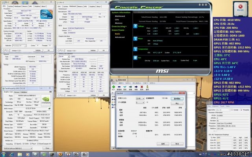Select the About tab in the CPU-Z Mainboard window
252x157 pixels.
pyautogui.click(x=99, y=6)
